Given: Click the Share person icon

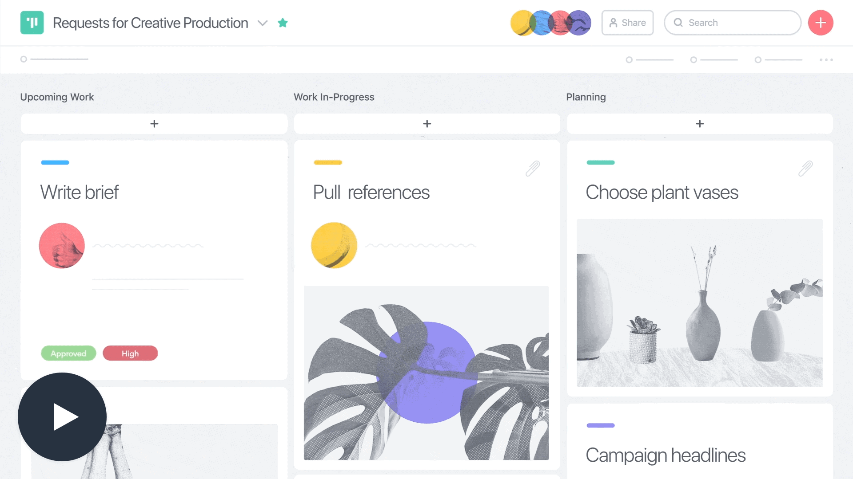Looking at the screenshot, I should click(x=614, y=22).
